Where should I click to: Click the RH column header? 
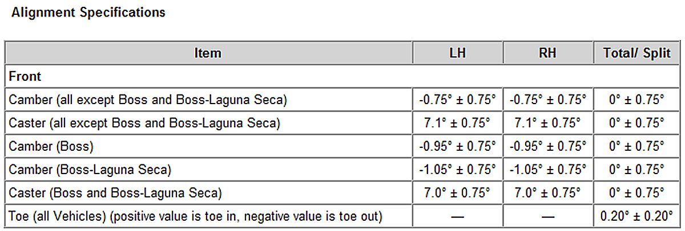547,53
